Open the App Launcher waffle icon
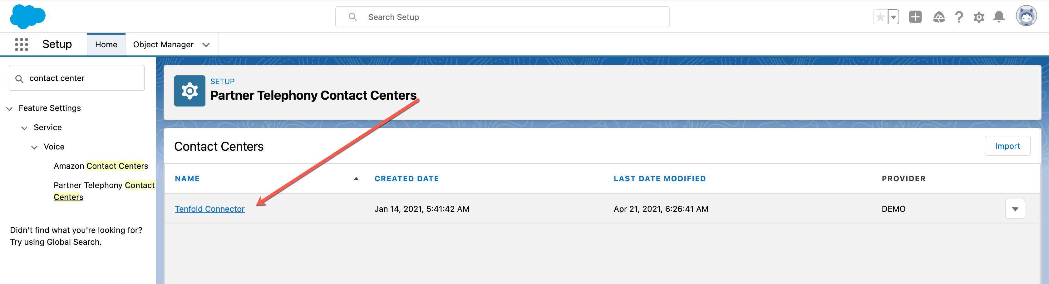 click(x=22, y=44)
